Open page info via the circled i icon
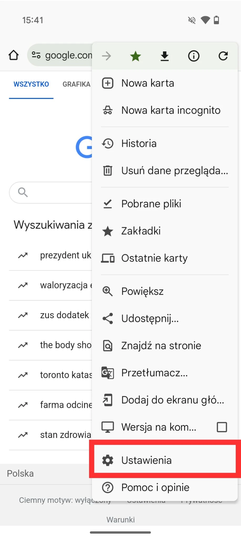This screenshot has height=540, width=241. coord(194,56)
